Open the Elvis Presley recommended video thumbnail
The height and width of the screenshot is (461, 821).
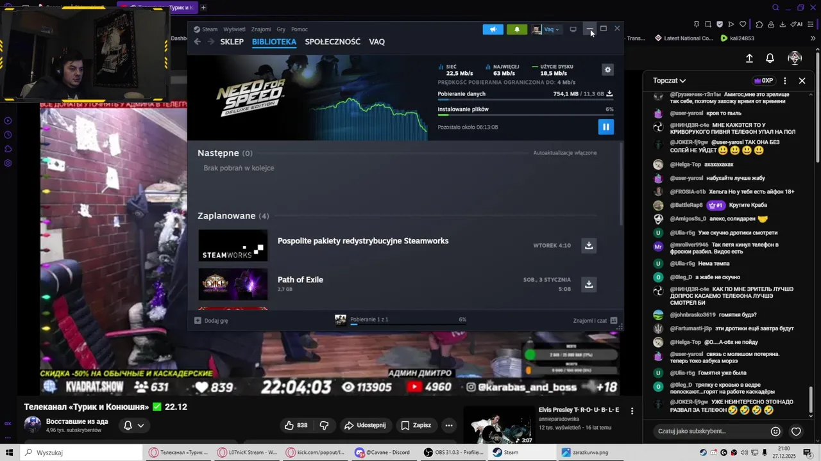tap(498, 425)
